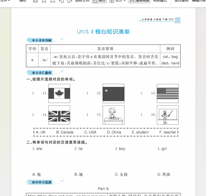Toggle 连续阅读 continuous reading
The image size is (206, 196).
[139, 1]
